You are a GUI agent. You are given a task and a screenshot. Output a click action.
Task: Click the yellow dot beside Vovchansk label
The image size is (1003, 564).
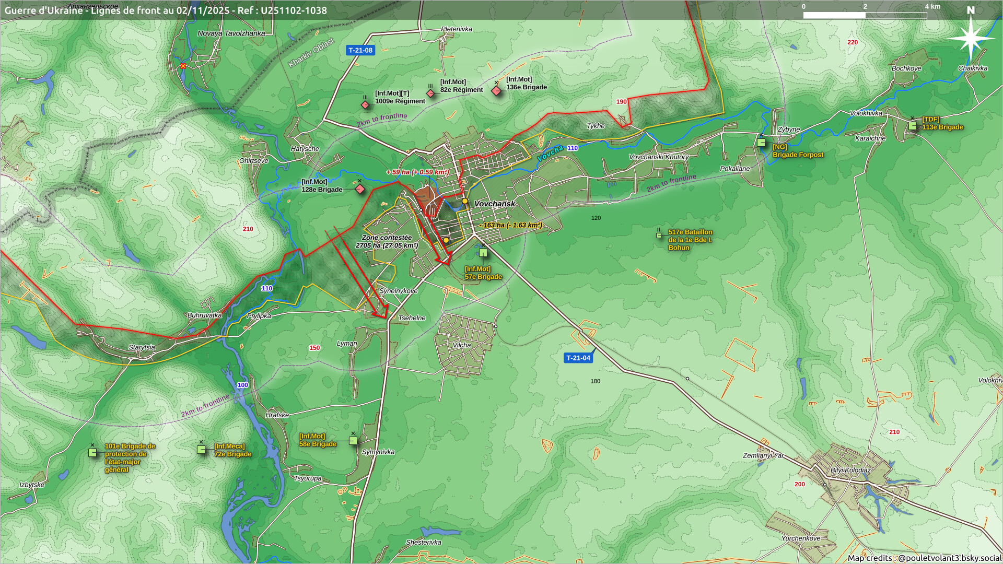click(465, 201)
